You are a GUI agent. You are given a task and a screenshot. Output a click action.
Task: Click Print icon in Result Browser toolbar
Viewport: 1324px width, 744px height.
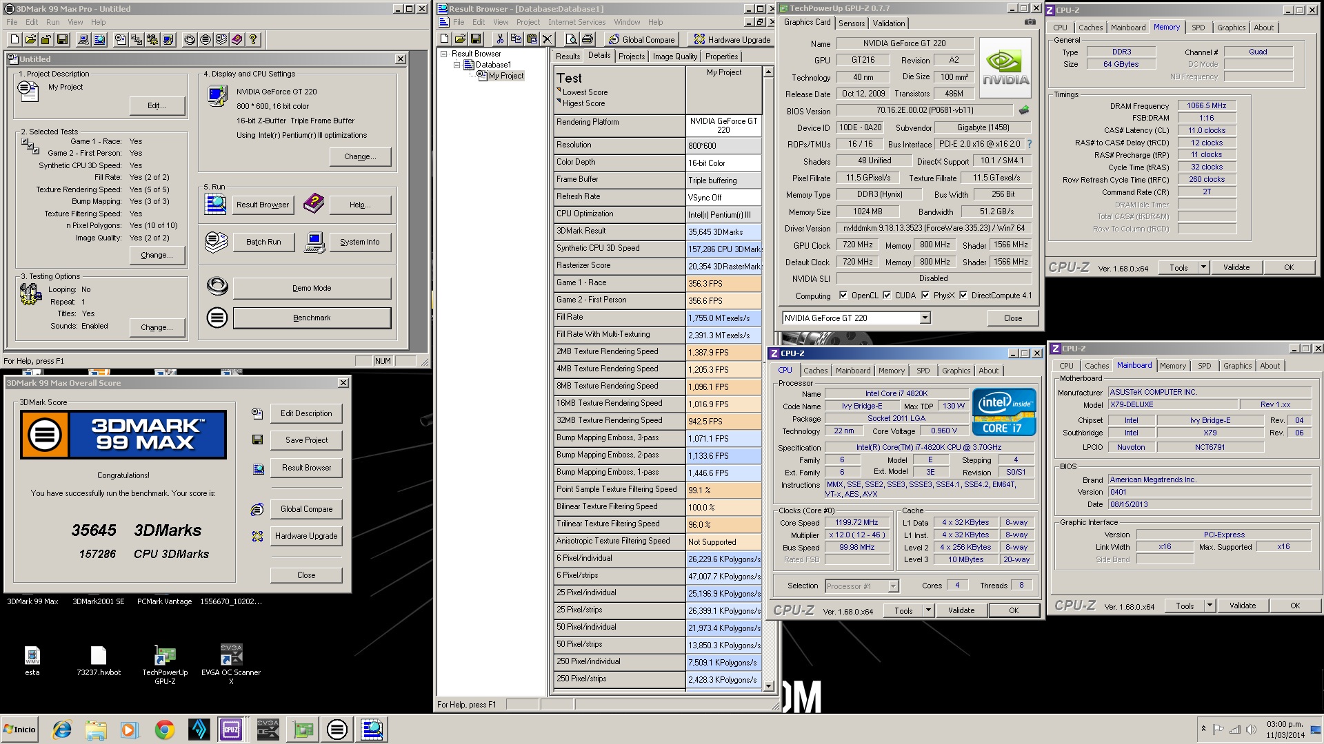(588, 39)
